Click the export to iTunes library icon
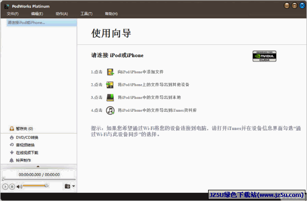 tap(110, 110)
